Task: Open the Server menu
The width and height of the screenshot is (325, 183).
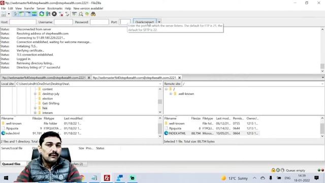Action: point(41,8)
